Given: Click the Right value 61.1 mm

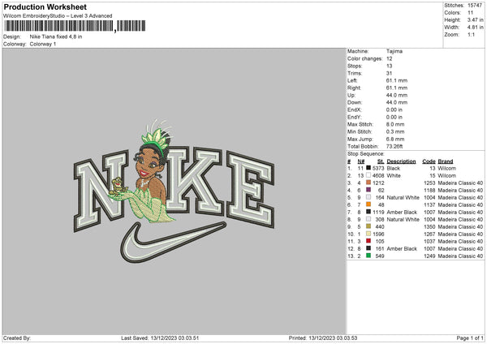Looking at the screenshot, I should click(397, 88).
